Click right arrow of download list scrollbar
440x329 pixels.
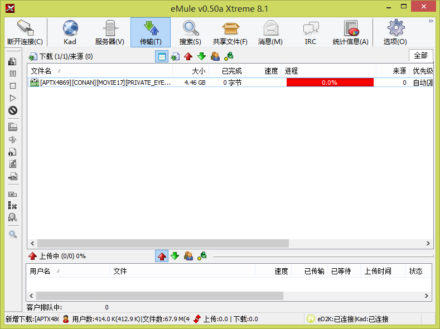pos(428,243)
